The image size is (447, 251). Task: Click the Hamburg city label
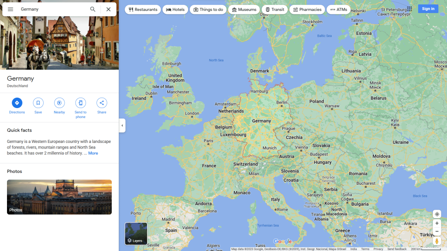click(259, 92)
